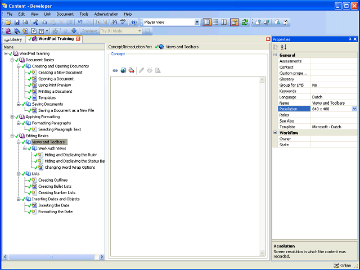The width and height of the screenshot is (360, 270).
Task: Click the package icon in Concept pane
Action: coord(131,70)
